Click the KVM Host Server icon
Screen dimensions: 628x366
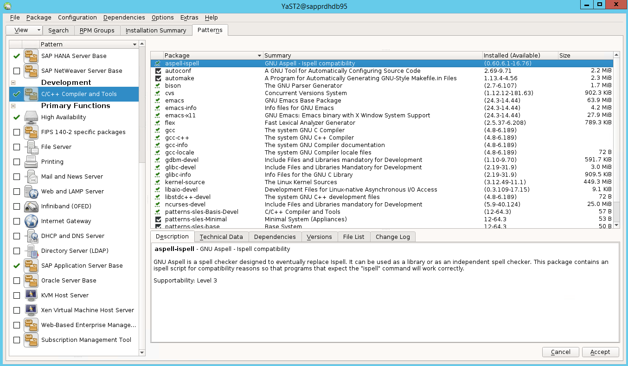point(31,295)
